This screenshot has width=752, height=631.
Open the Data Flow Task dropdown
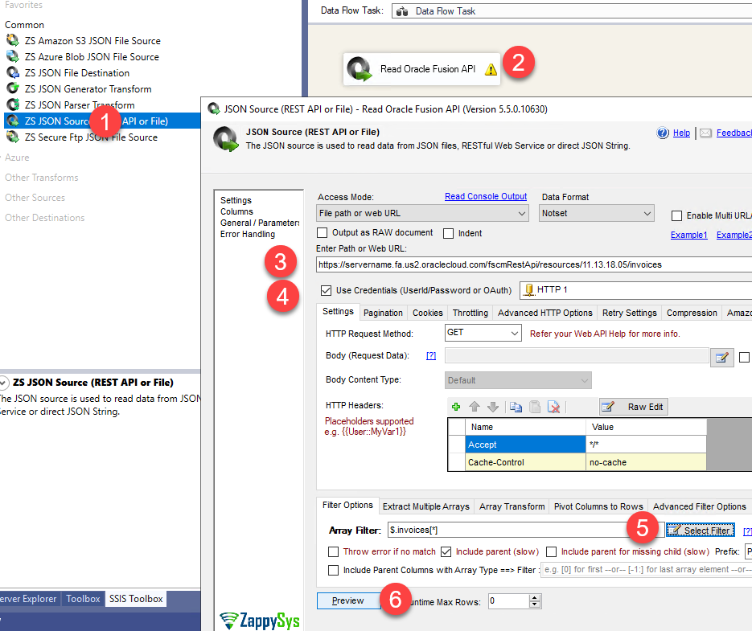(x=572, y=11)
